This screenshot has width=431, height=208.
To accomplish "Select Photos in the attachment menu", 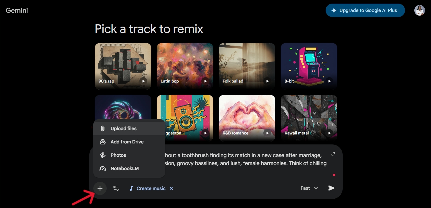I will [x=118, y=155].
